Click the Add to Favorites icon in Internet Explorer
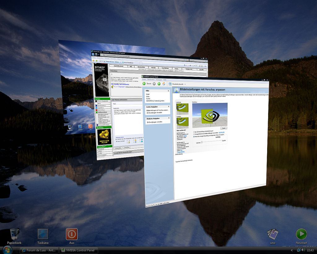The image size is (317, 254). point(97,61)
